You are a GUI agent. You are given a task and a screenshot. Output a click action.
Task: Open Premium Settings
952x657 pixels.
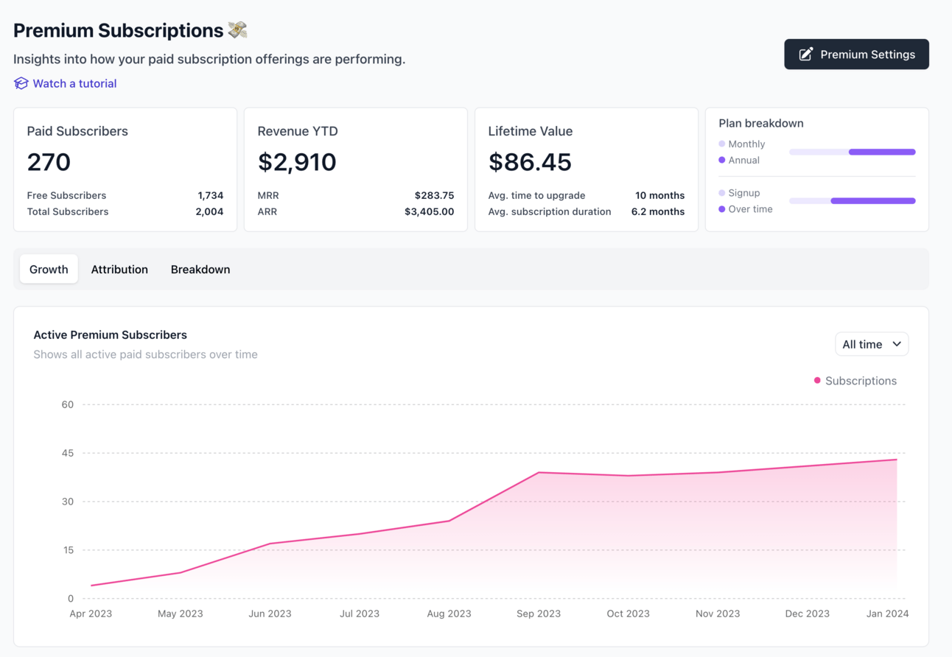point(856,55)
